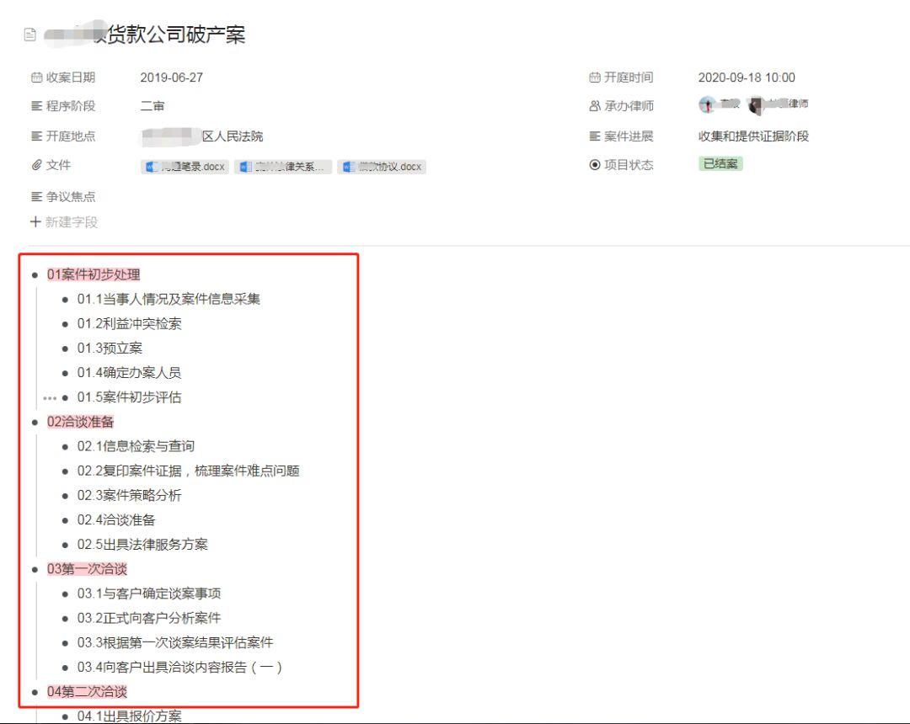This screenshot has width=910, height=724.
Task: Open the 协议.docx Word attachment
Action: [x=382, y=167]
